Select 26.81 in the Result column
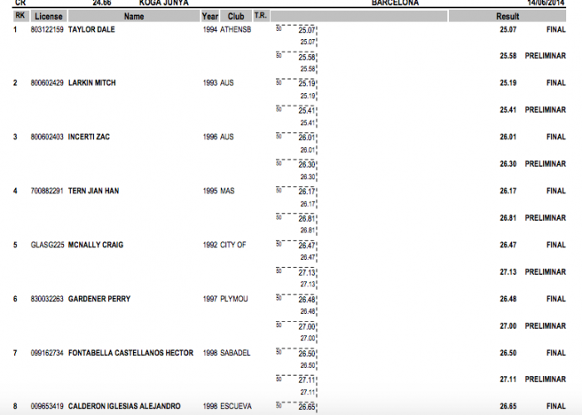The width and height of the screenshot is (582, 415). 508,218
